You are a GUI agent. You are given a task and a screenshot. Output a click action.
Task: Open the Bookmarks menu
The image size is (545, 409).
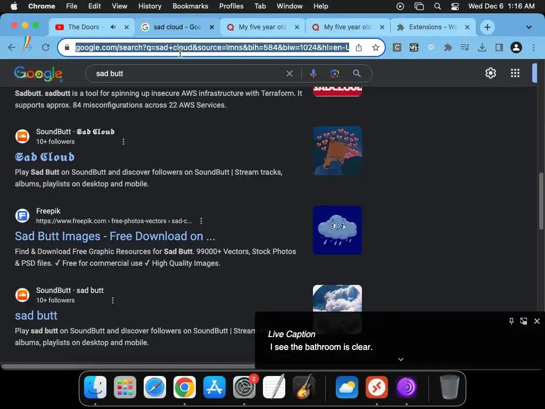[190, 6]
